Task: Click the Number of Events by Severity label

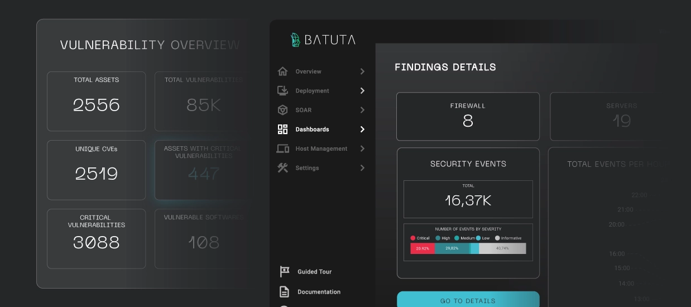Action: point(468,229)
